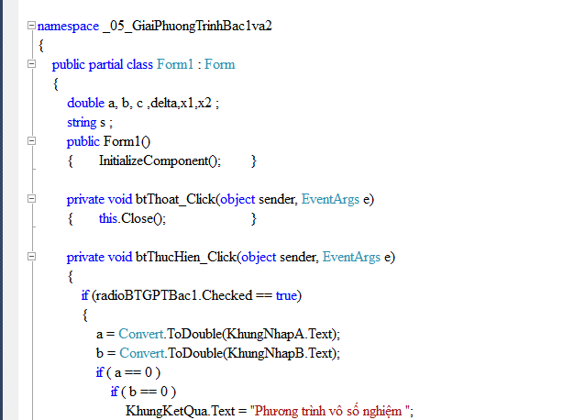The image size is (563, 420).
Task: Click KhungNhapA.Text in the Convert call
Action: [x=280, y=334]
